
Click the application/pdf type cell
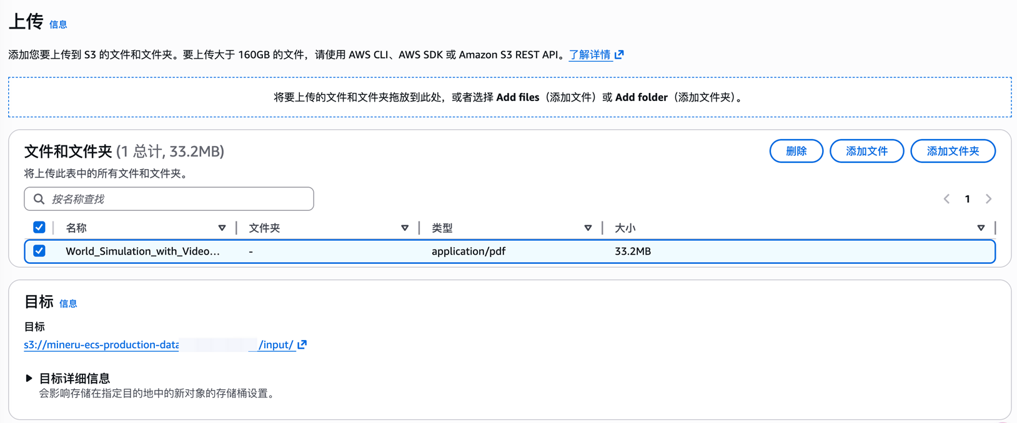click(469, 251)
